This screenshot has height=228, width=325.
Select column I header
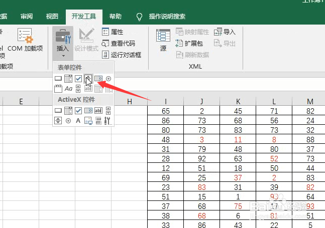[166, 102]
